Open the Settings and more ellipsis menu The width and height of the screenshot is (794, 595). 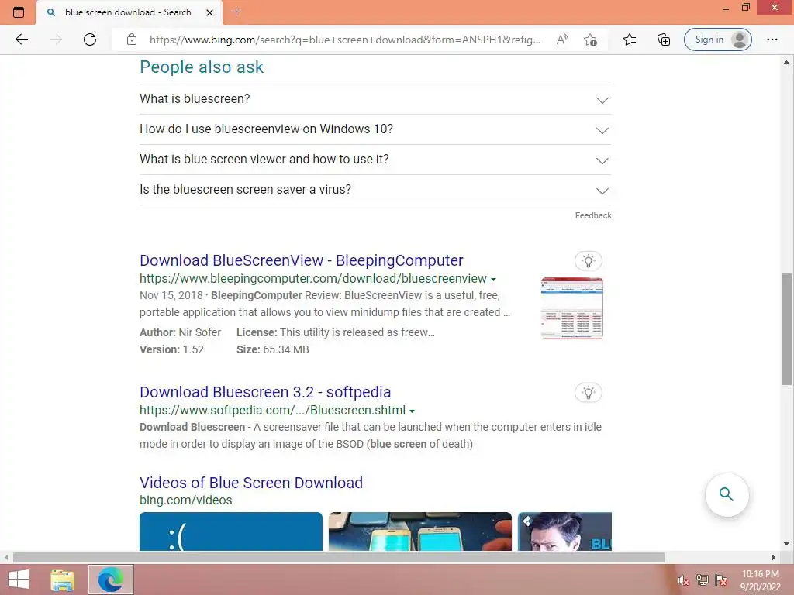[x=772, y=40]
